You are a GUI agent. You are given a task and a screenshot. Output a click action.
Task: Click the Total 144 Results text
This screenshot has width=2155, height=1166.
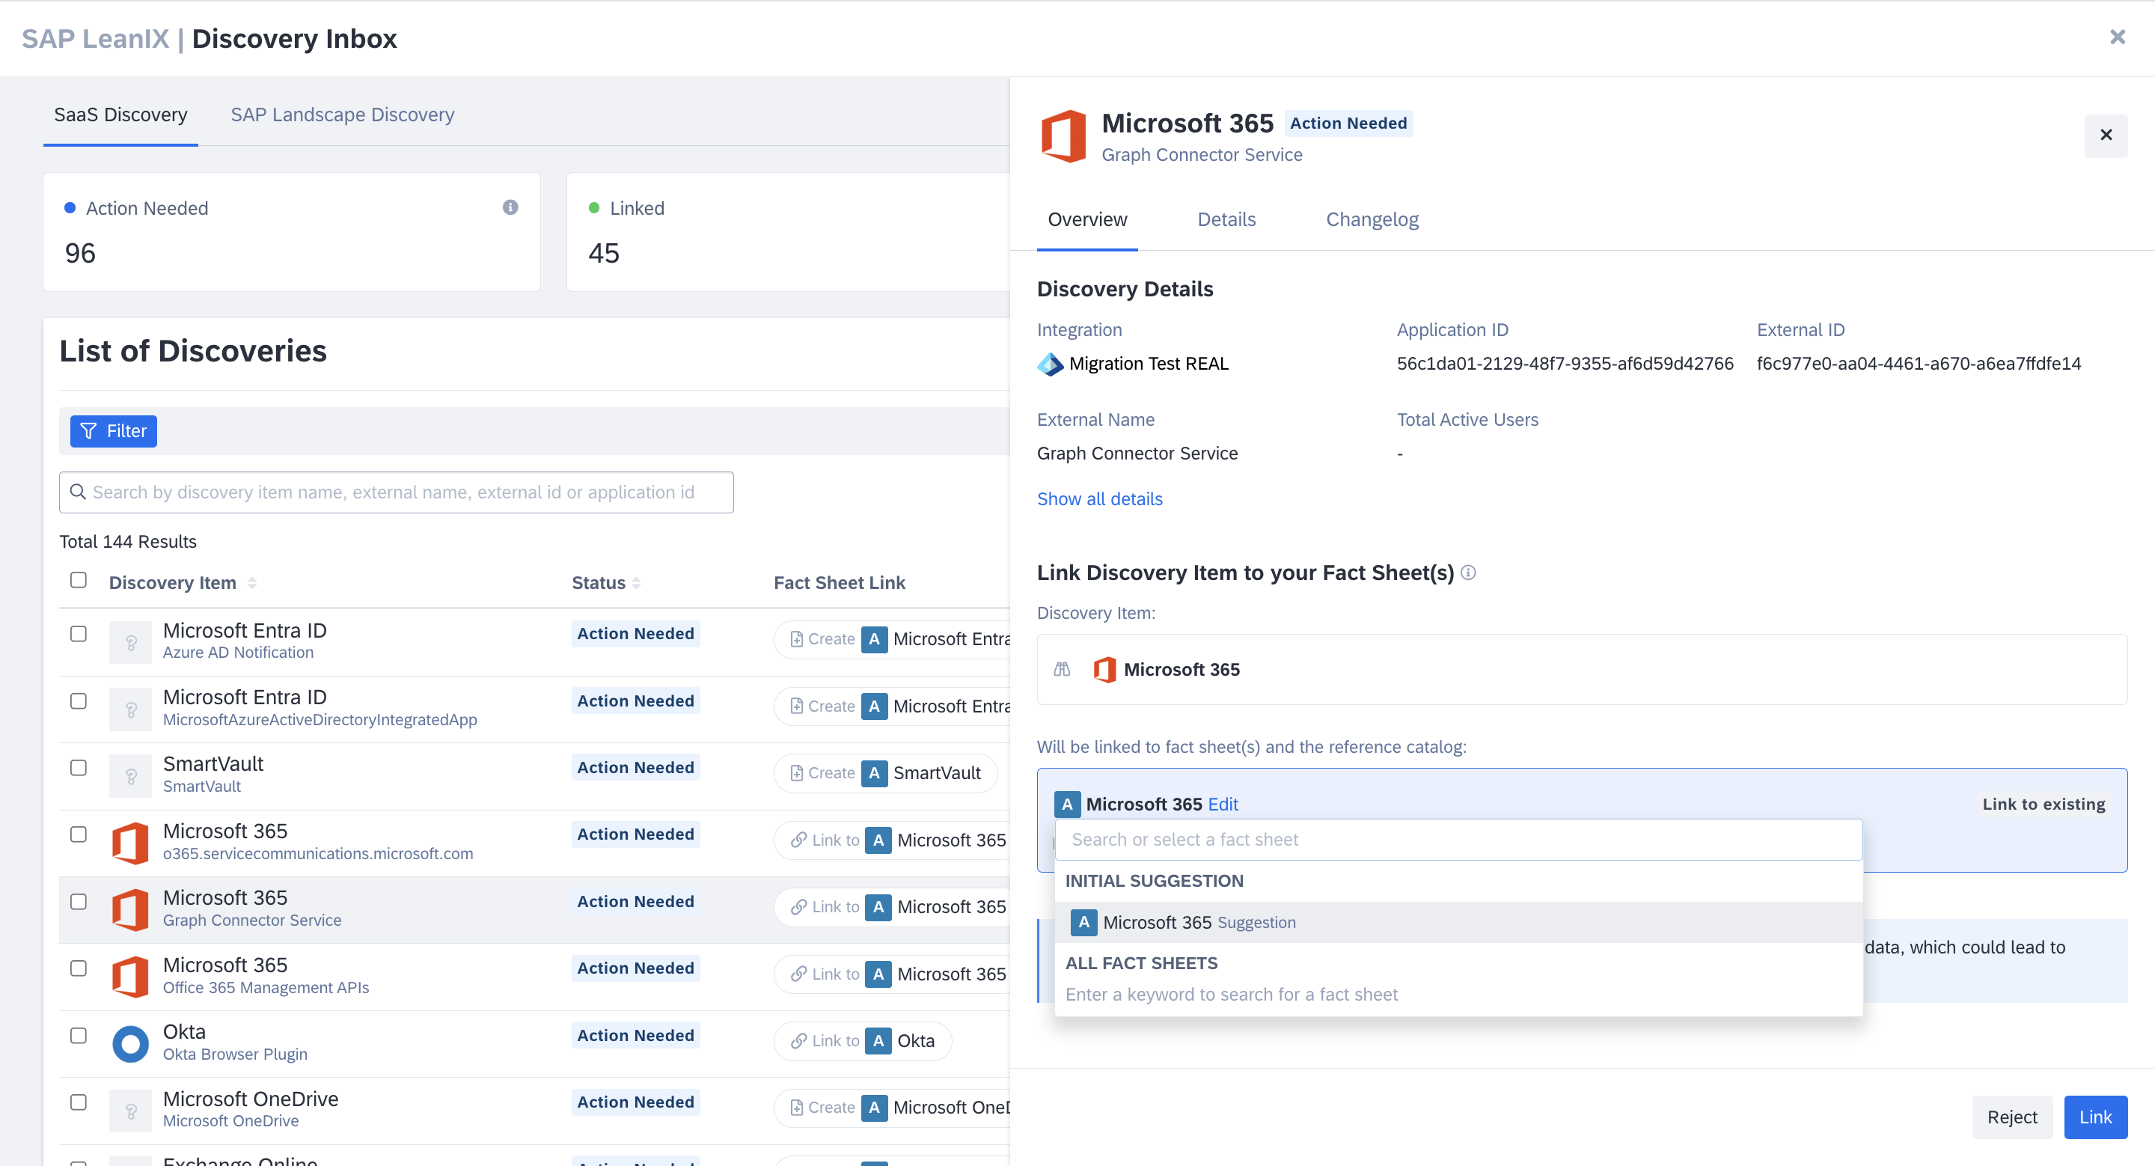click(x=128, y=541)
